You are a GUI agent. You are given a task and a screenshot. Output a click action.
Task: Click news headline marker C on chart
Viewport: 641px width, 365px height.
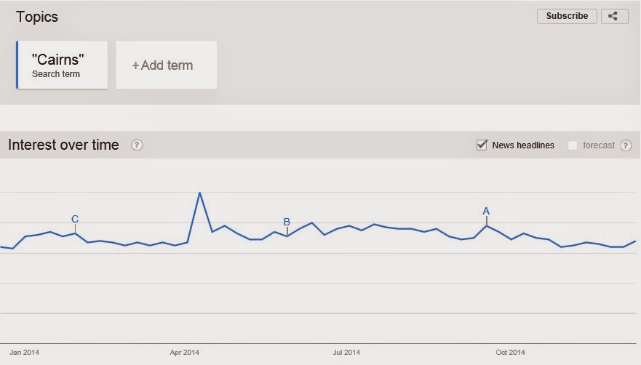pyautogui.click(x=75, y=219)
